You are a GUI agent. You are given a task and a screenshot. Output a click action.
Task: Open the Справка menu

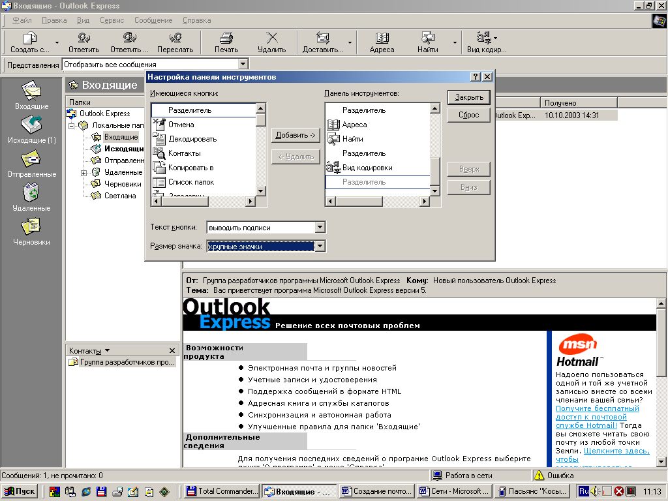pos(196,20)
